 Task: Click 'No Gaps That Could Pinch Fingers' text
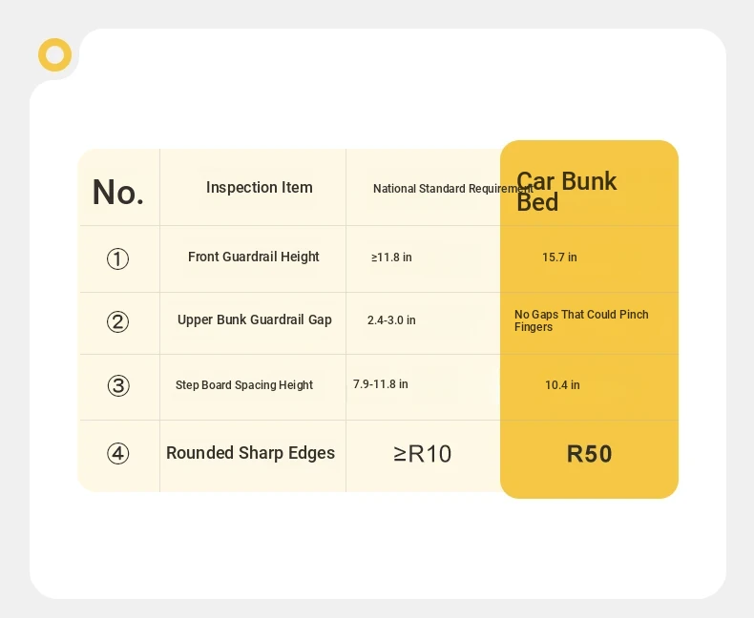point(581,320)
